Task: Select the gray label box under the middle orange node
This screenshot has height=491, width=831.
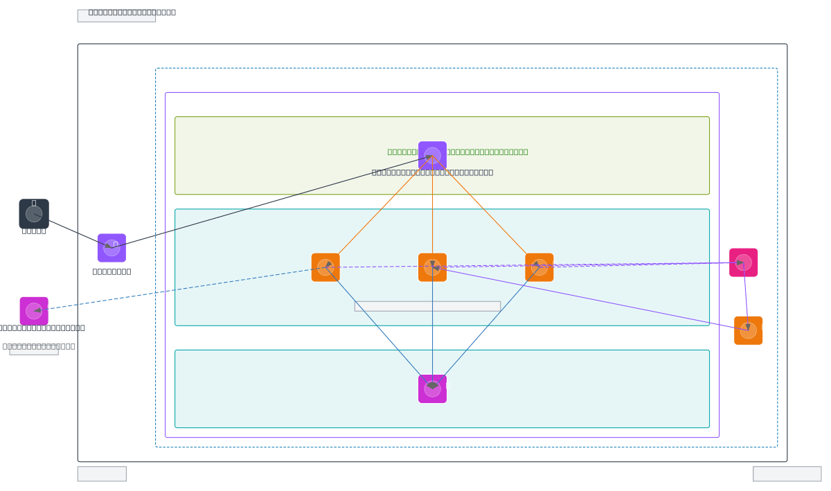Action: click(427, 306)
